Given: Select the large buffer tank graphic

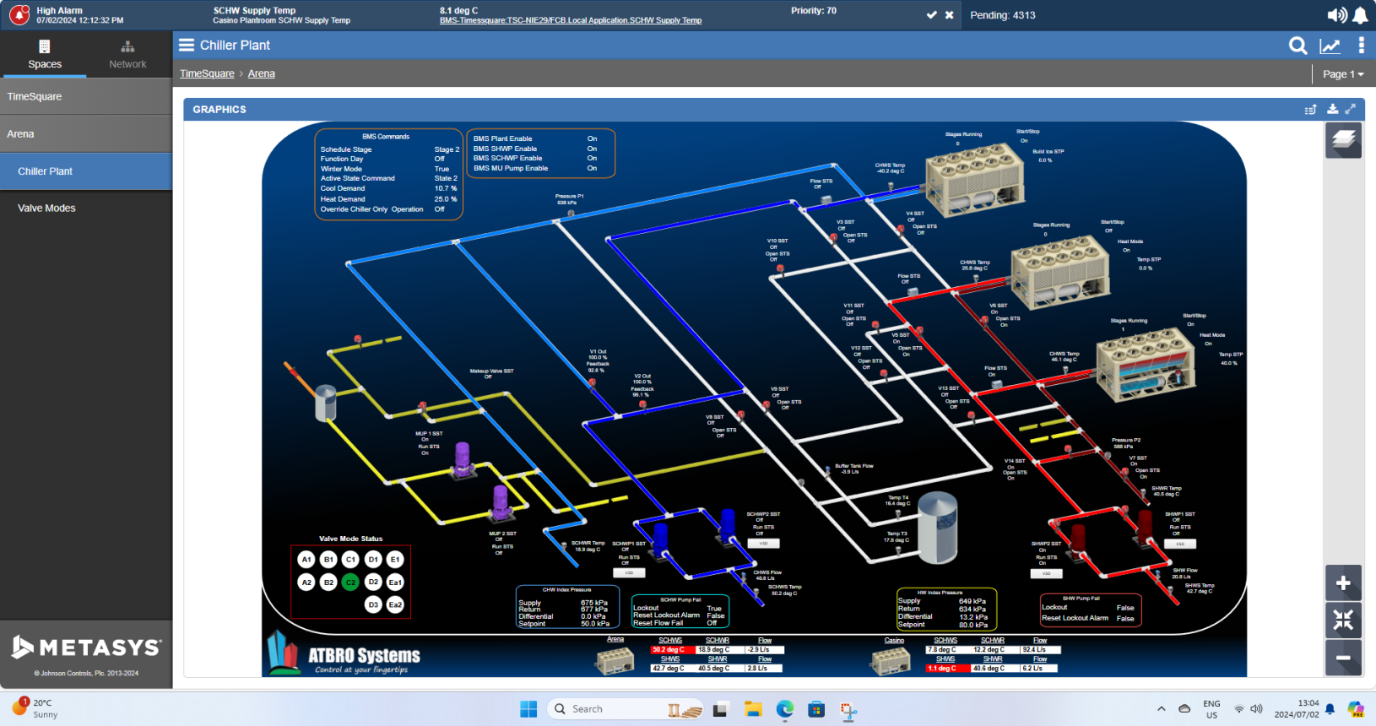Looking at the screenshot, I should (x=937, y=528).
